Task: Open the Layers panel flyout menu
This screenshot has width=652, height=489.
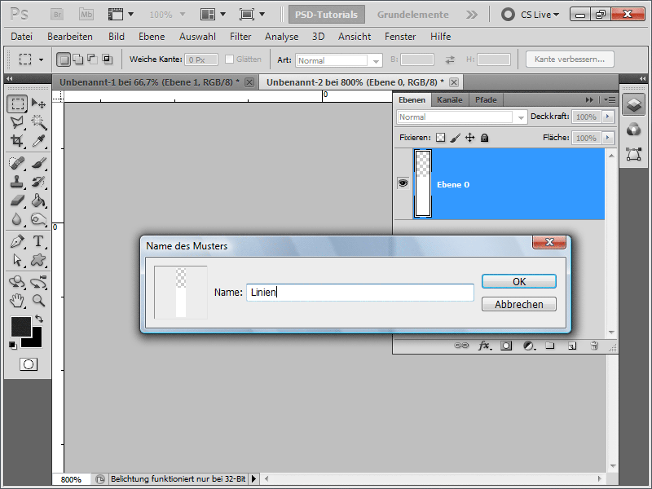Action: tap(610, 99)
